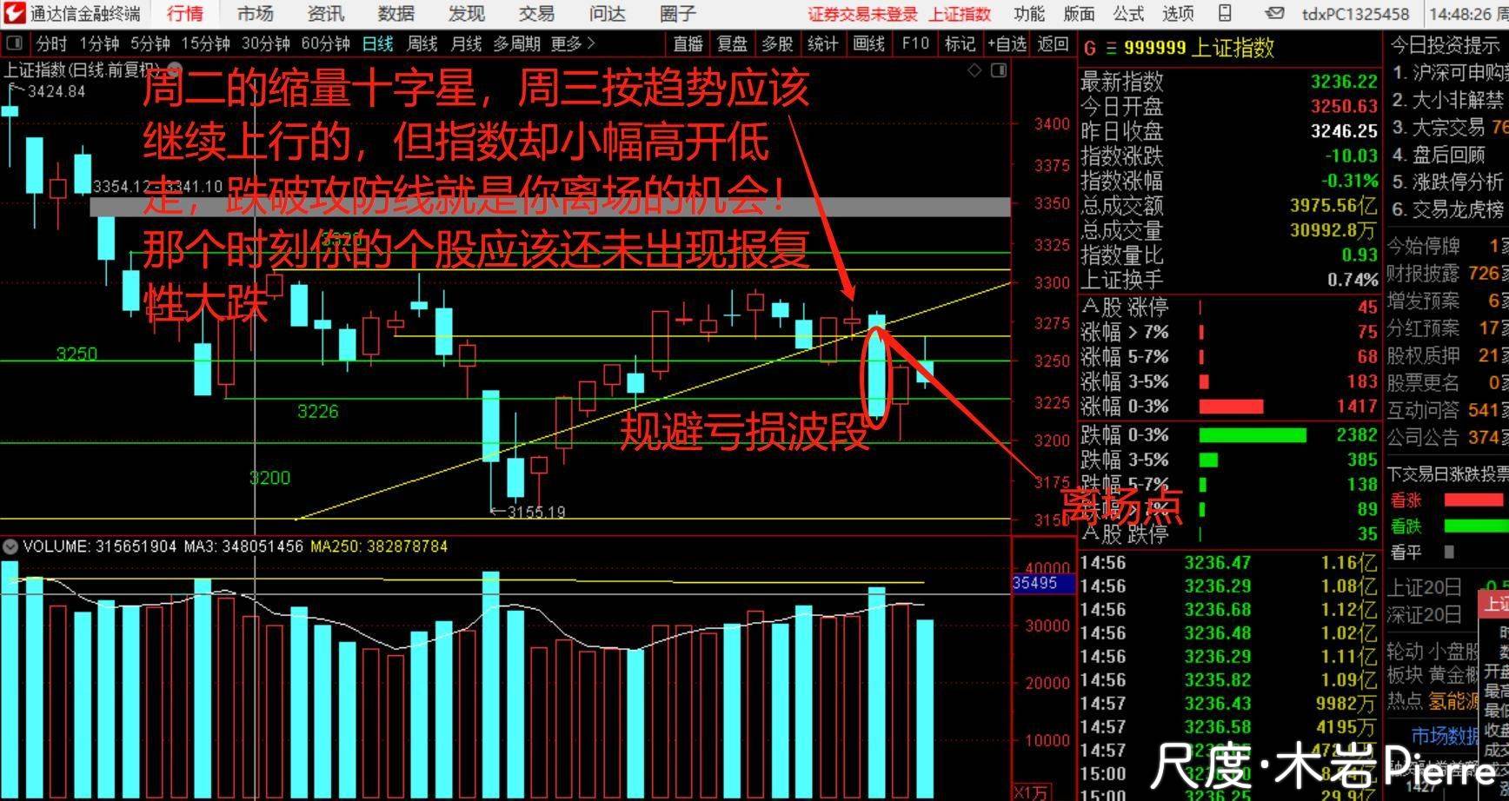Open the 交易 menu tab

point(536,13)
